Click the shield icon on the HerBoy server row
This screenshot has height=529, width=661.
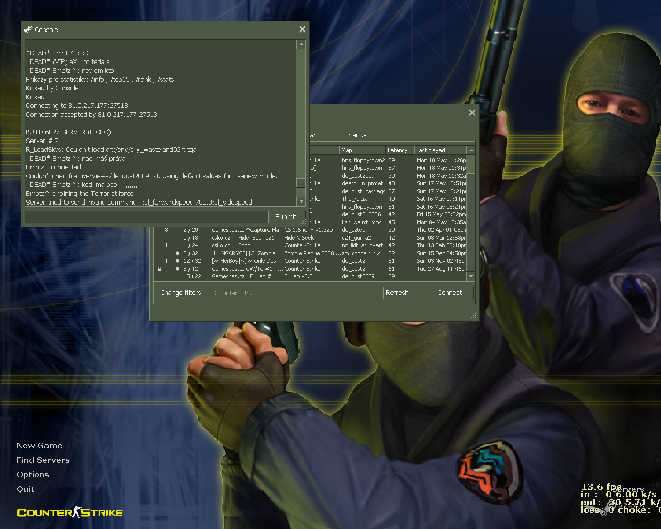coord(177,261)
